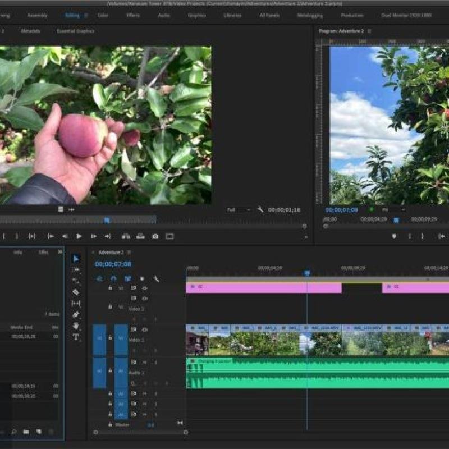Select the Type tool
Image resolution: width=449 pixels, height=449 pixels.
pyautogui.click(x=76, y=337)
